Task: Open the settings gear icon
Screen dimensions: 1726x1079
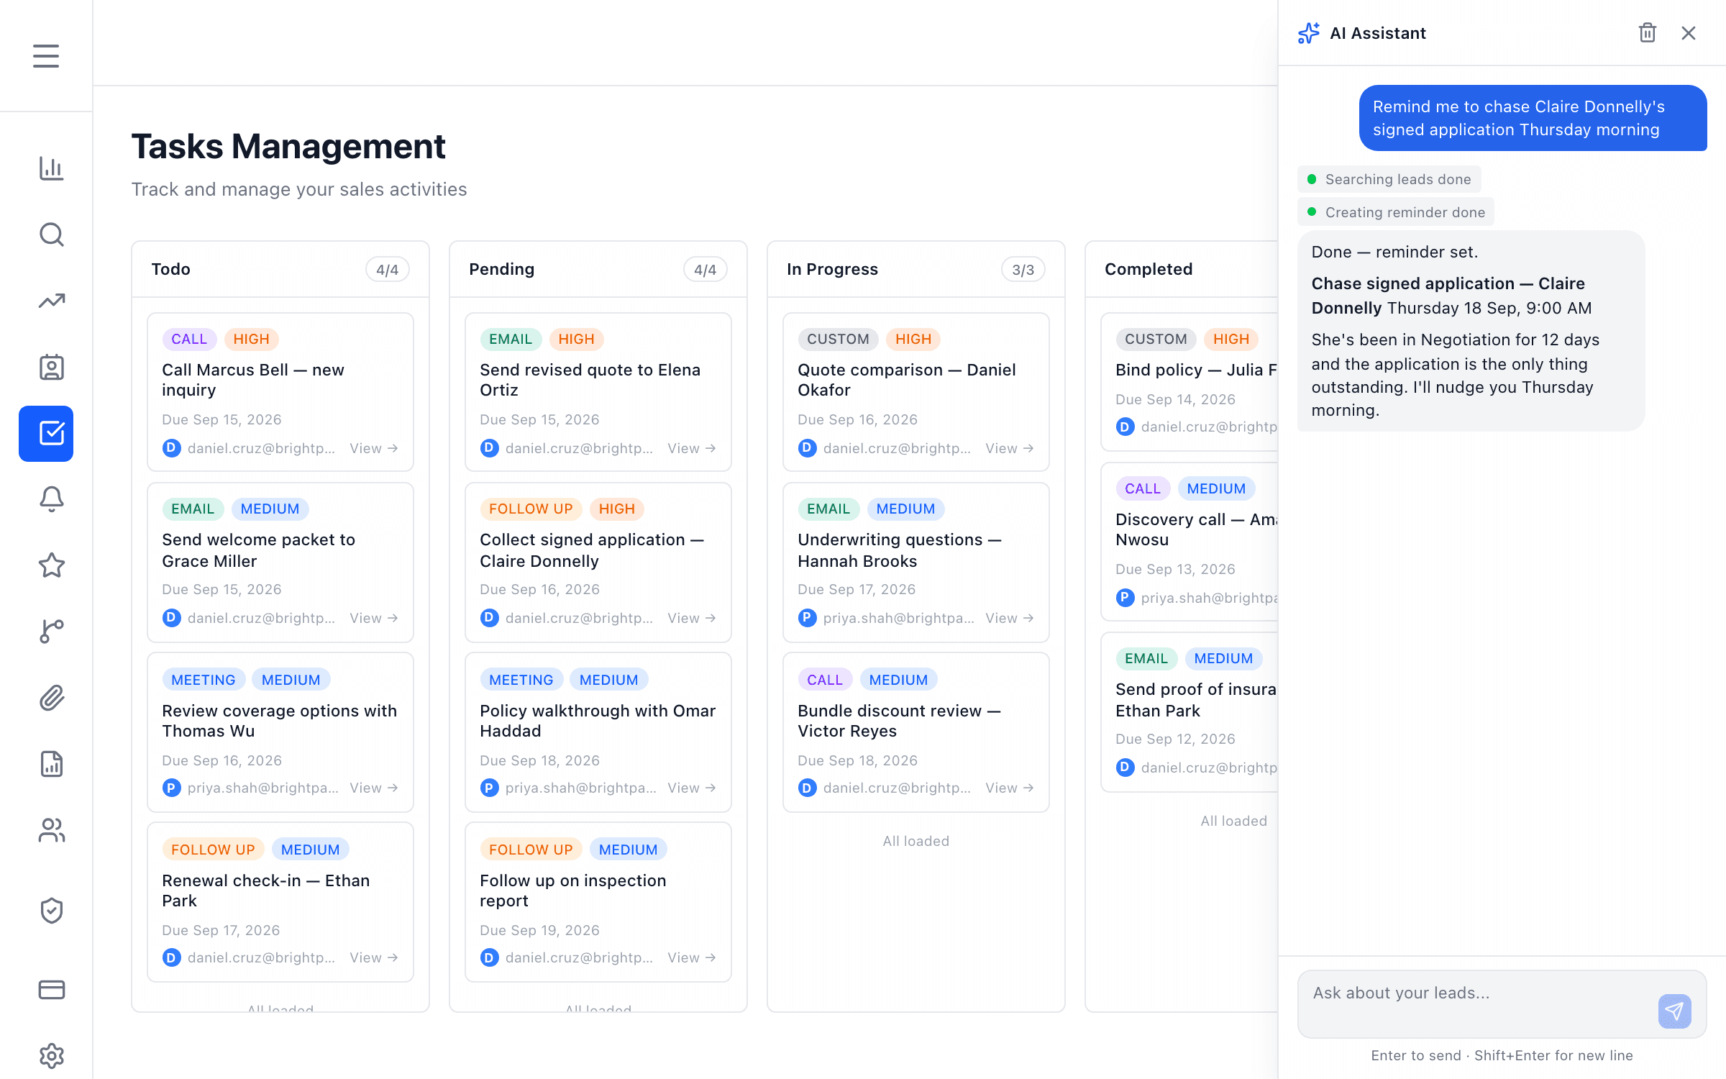Action: pyautogui.click(x=52, y=1056)
